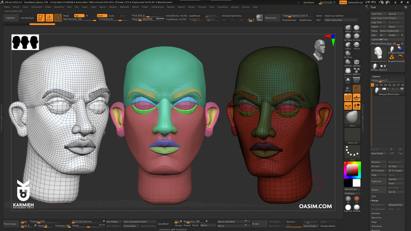Open the Alpha Off selector
This screenshot has height=231, width=411.
352,136
